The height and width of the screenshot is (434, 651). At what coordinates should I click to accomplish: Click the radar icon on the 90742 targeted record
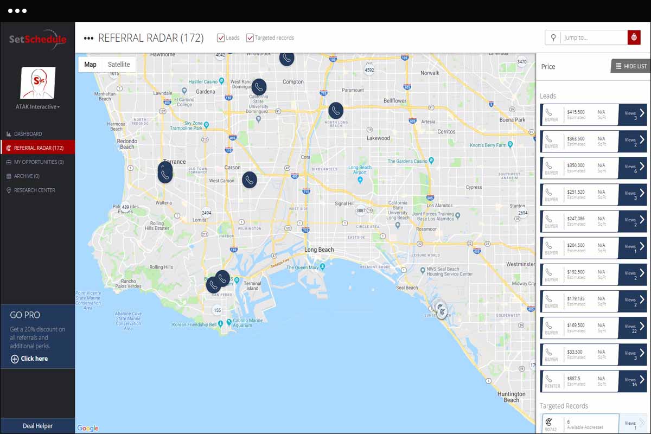548,422
